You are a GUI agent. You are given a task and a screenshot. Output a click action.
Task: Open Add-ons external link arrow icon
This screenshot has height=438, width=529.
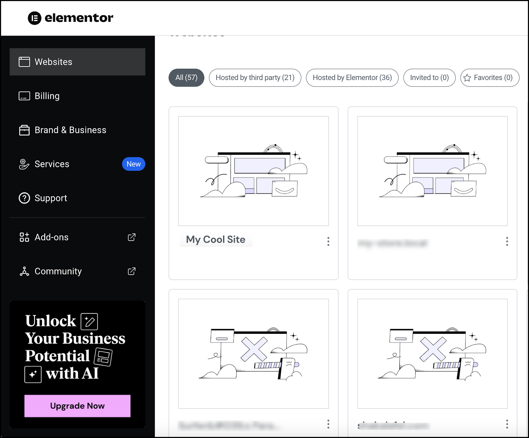(x=132, y=237)
